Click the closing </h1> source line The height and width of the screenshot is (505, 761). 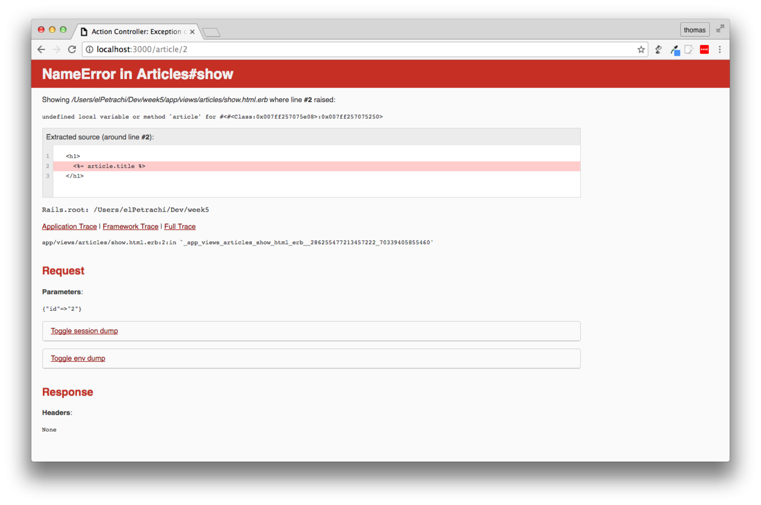tap(75, 176)
